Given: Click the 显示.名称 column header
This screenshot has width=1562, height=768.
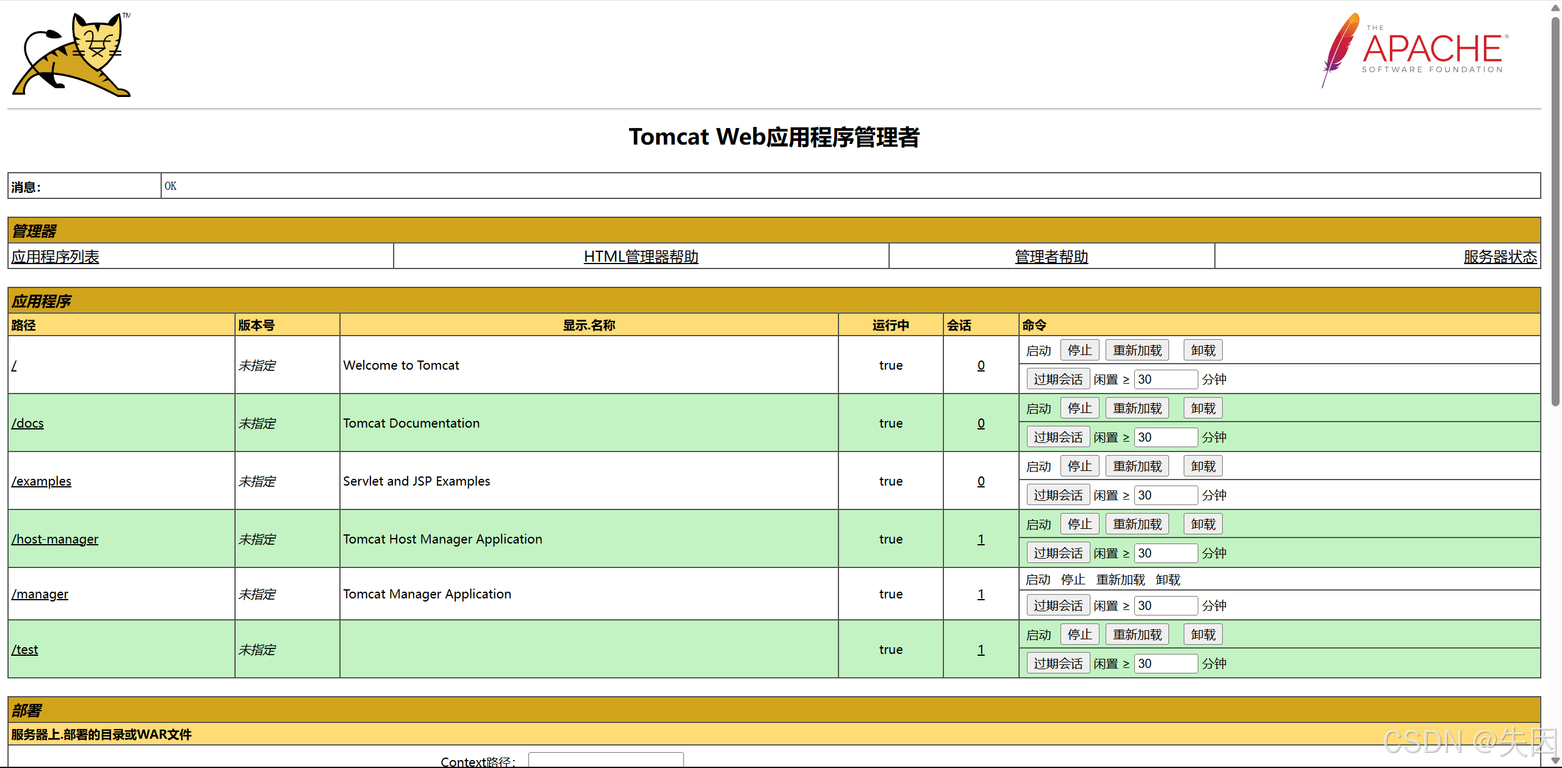Looking at the screenshot, I should click(589, 325).
